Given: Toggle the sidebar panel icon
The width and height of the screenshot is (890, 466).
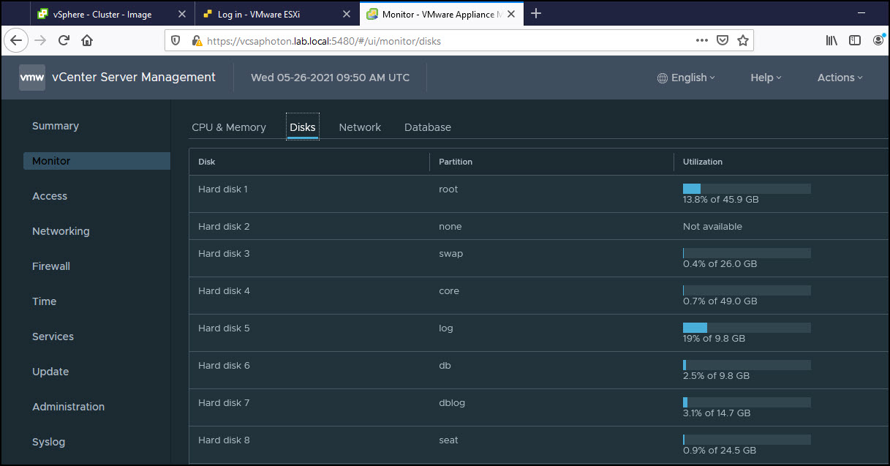Looking at the screenshot, I should coord(855,41).
